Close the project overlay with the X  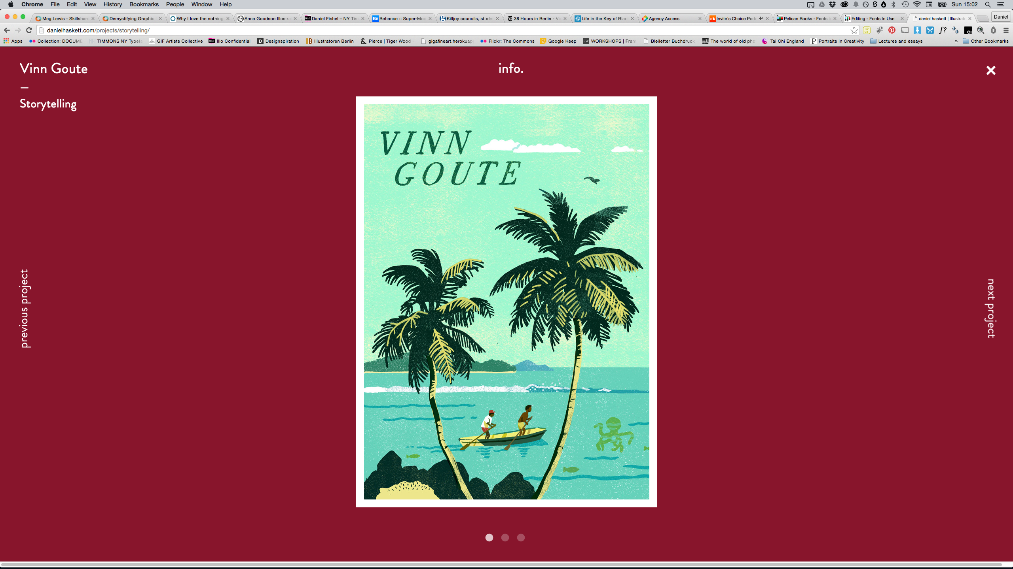990,70
